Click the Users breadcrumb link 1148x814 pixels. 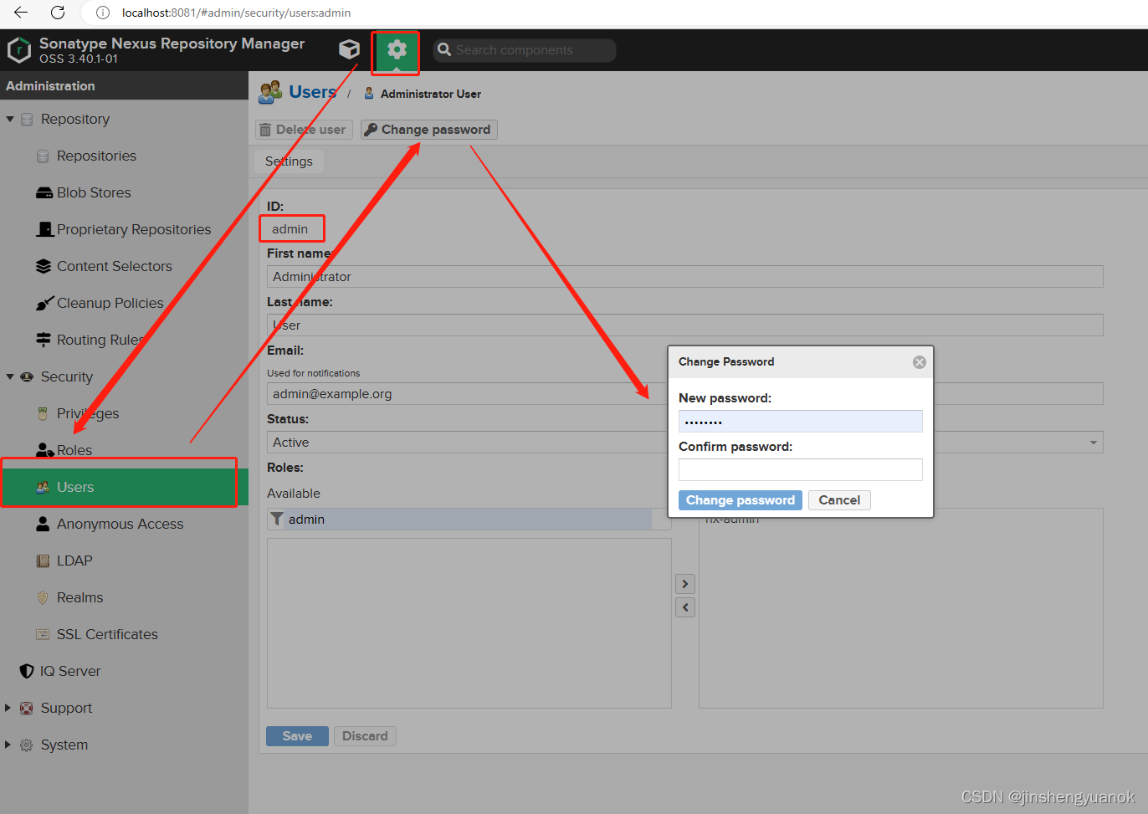(x=312, y=92)
